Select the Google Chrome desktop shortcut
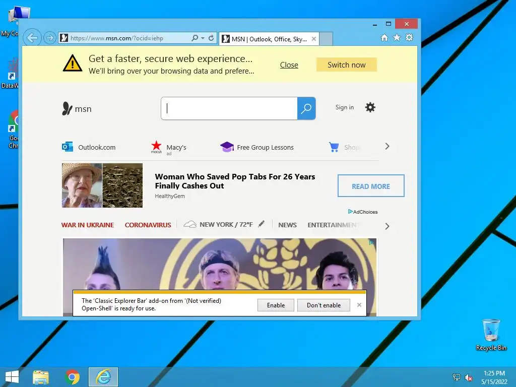 [14, 130]
